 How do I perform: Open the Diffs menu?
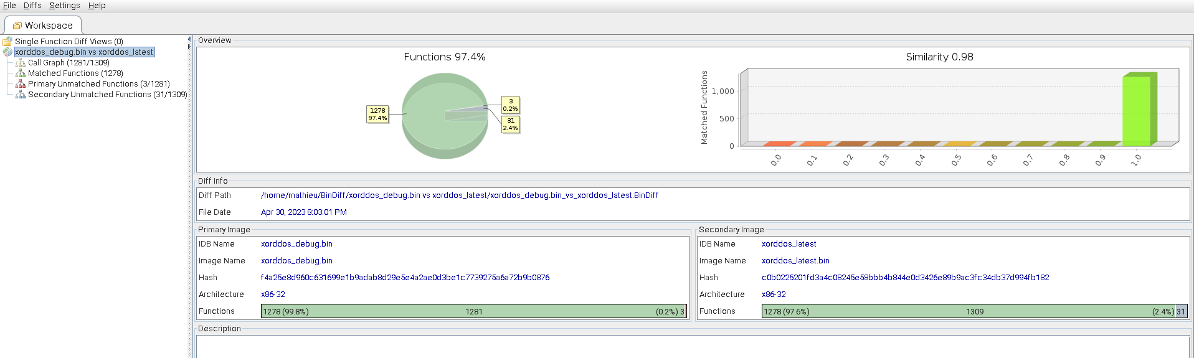pos(32,6)
